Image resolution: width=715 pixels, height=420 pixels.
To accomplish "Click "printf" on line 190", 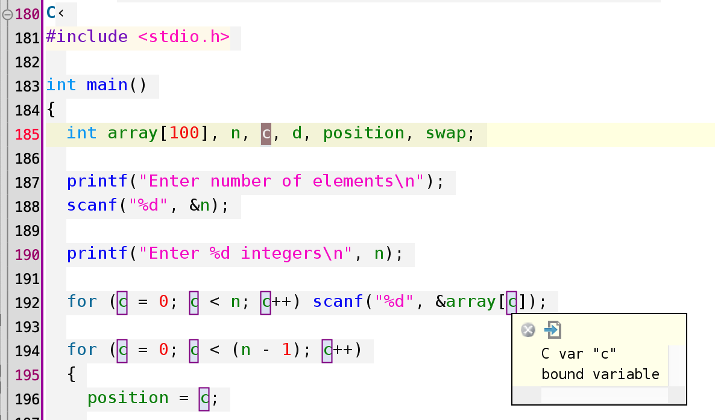I will pos(97,253).
